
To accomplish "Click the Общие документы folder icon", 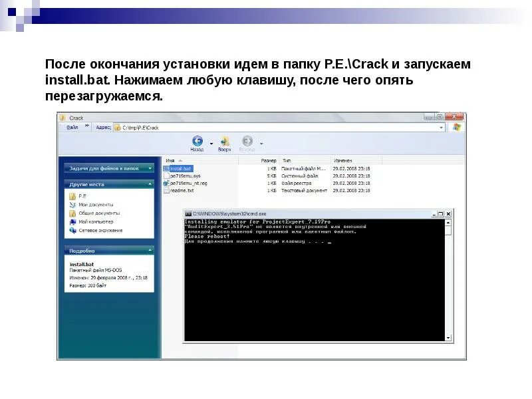I will [x=72, y=213].
